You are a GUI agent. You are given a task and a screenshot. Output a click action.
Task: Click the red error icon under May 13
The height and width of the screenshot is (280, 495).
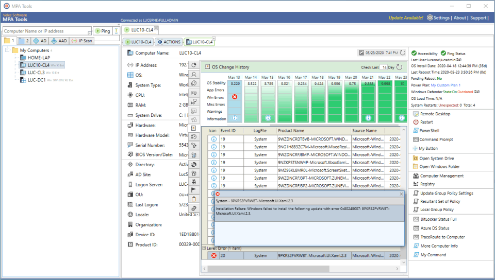[x=235, y=97]
